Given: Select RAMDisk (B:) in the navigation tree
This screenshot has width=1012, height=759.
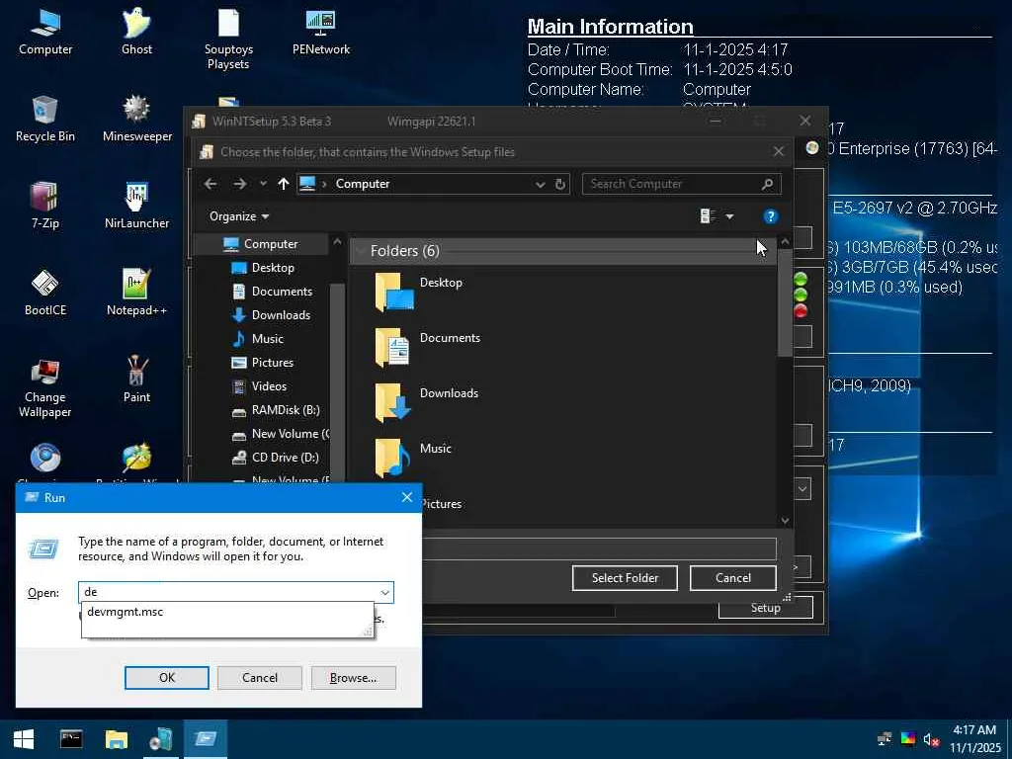Looking at the screenshot, I should (x=285, y=410).
